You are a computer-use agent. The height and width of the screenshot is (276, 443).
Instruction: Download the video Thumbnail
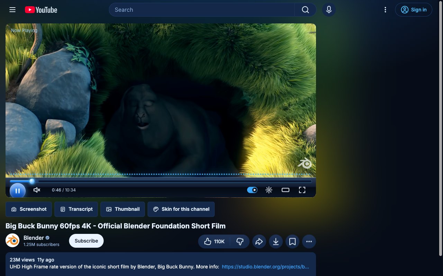[123, 209]
